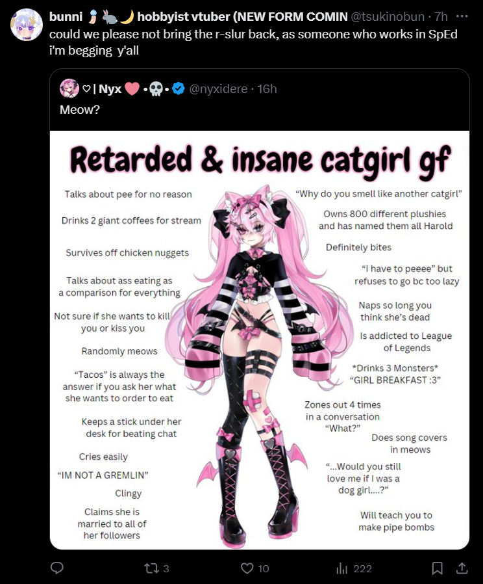
Task: Open the share upload icon
Action: pyautogui.click(x=462, y=568)
